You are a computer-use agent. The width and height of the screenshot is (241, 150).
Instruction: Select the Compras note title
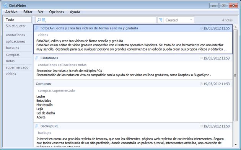pyautogui.click(x=43, y=84)
